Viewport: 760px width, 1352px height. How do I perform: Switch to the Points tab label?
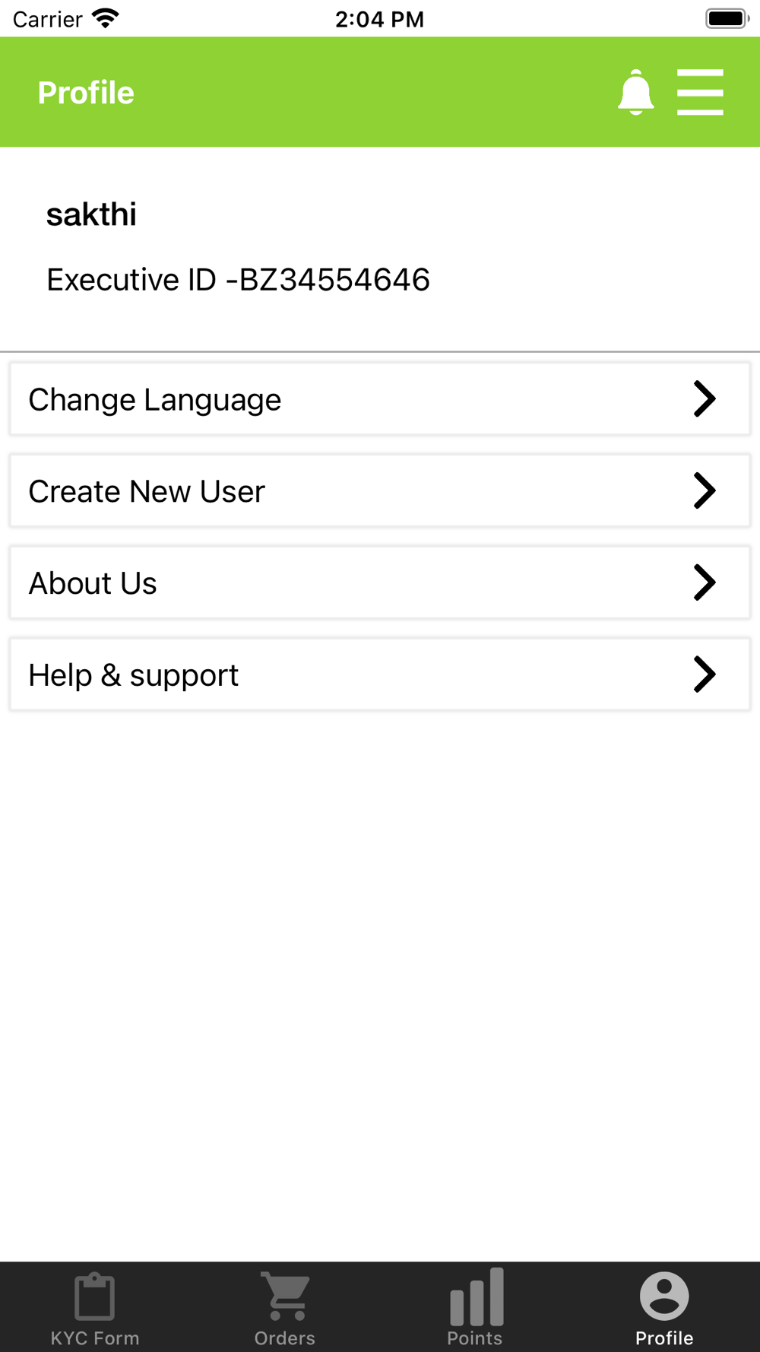coord(475,1338)
